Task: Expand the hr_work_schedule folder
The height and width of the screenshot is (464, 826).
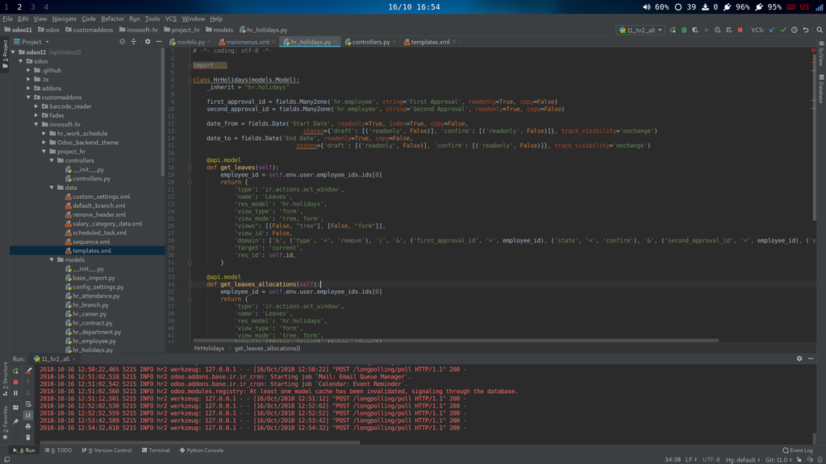Action: (x=44, y=133)
